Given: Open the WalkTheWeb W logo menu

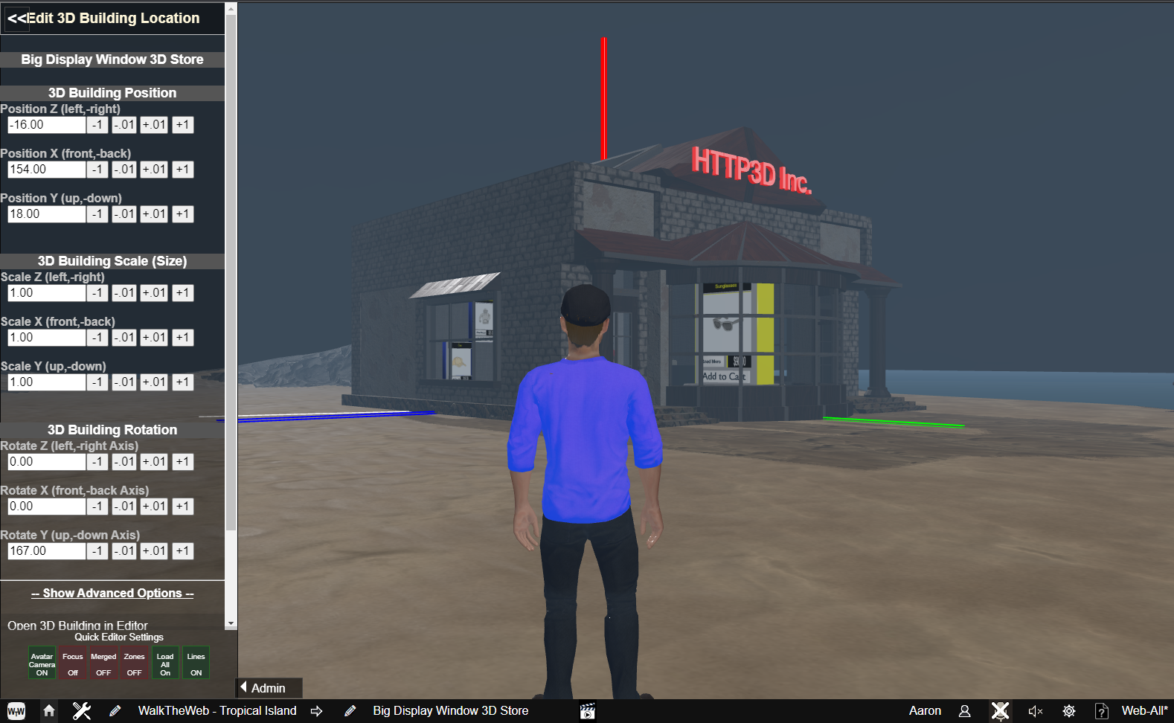Looking at the screenshot, I should (16, 711).
